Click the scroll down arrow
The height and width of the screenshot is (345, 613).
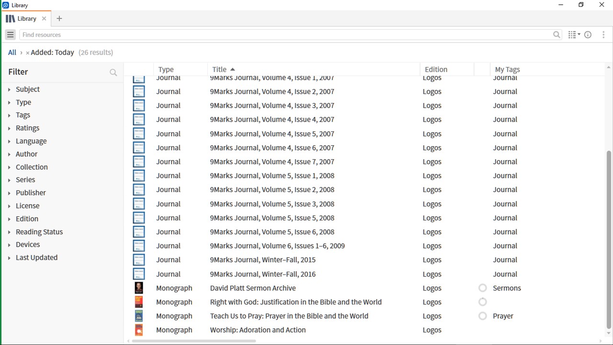609,333
